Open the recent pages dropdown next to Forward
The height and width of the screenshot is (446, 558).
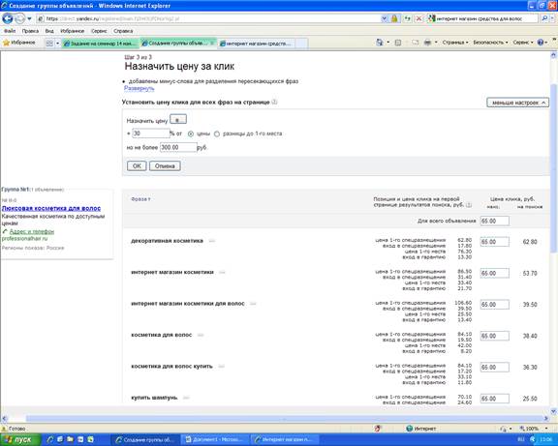click(29, 18)
